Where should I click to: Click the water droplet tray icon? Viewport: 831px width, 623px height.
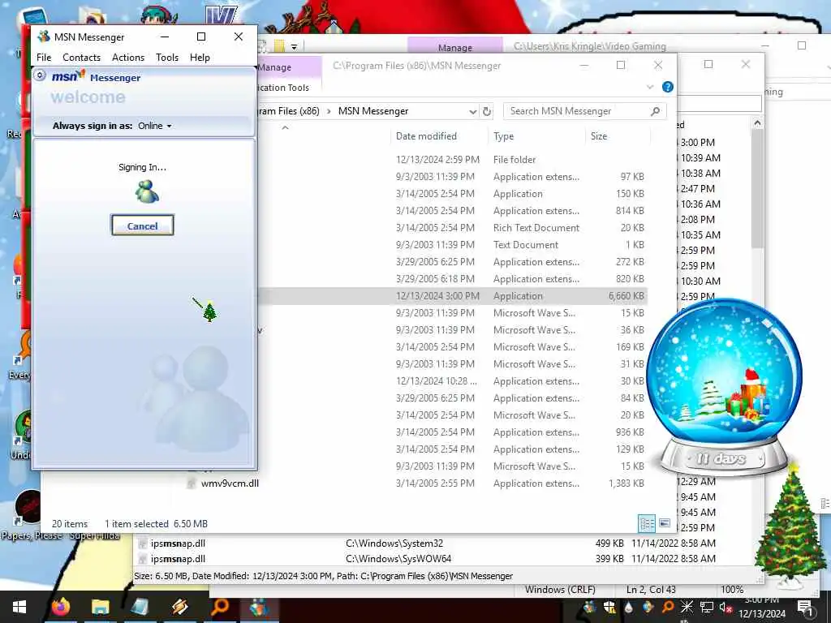pos(629,607)
